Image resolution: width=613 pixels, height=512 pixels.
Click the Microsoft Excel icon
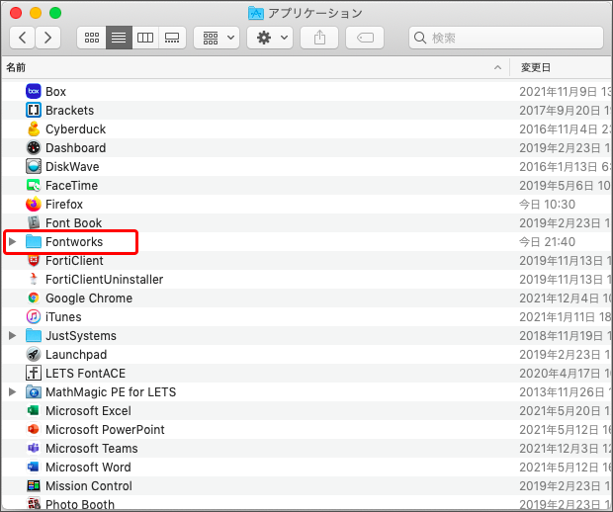point(34,410)
